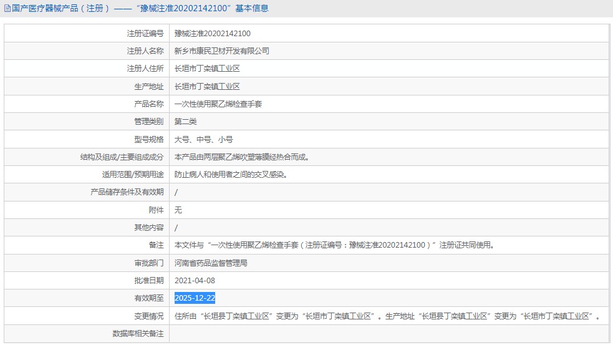This screenshot has width=613, height=345.
Task: Click the highlighted date 2025-12-22
Action: point(195,298)
